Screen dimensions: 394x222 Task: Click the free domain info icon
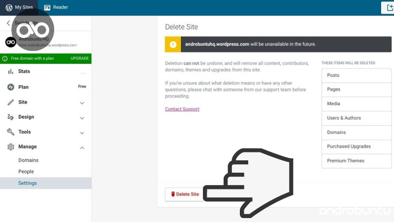point(5,58)
